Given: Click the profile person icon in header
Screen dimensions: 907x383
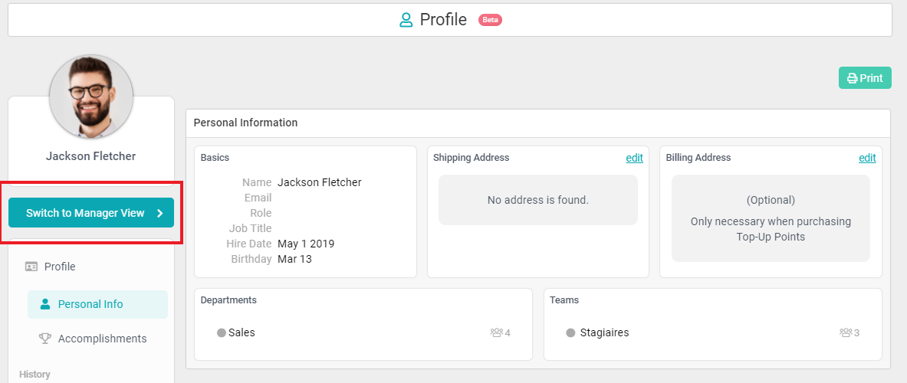Looking at the screenshot, I should point(406,20).
